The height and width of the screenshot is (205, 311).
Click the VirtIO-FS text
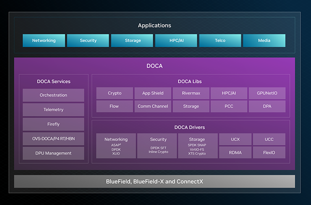point(197,149)
